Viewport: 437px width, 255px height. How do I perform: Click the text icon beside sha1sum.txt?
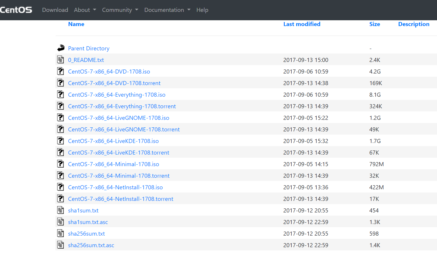tap(60, 210)
